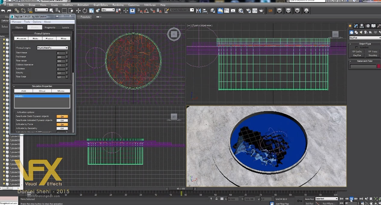The width and height of the screenshot is (381, 205).
Task: Click the Render Production teapot icon
Action: pos(261,11)
